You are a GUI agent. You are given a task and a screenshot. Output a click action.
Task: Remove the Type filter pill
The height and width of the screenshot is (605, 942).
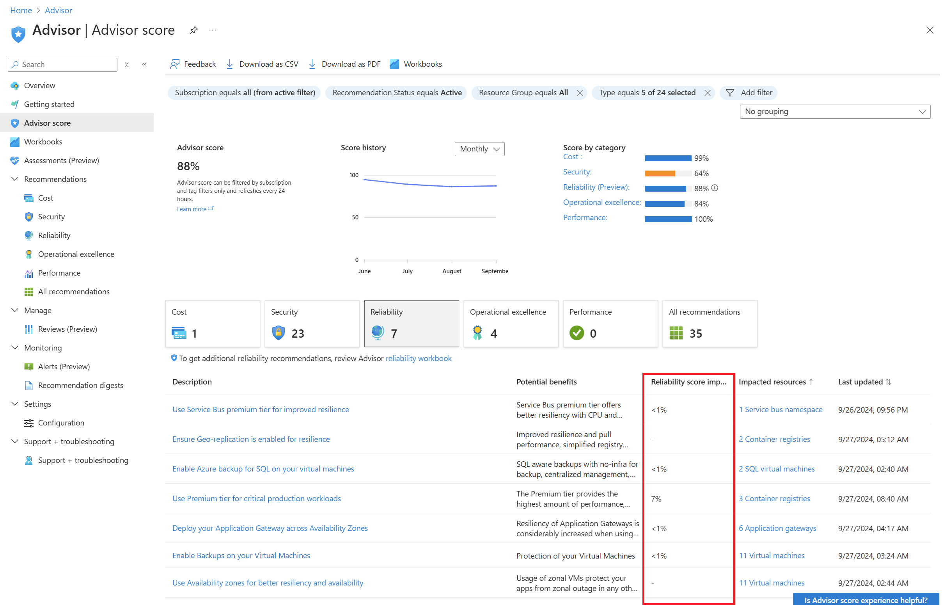click(x=708, y=93)
